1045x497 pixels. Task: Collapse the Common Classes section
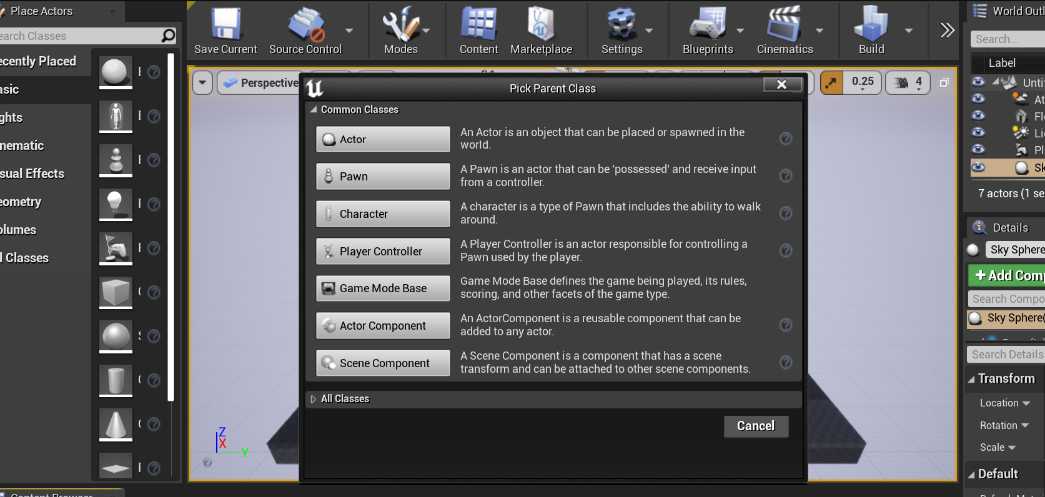314,109
